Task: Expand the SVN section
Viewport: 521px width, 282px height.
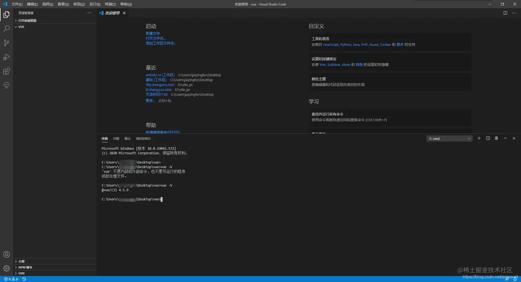Action: click(55, 273)
